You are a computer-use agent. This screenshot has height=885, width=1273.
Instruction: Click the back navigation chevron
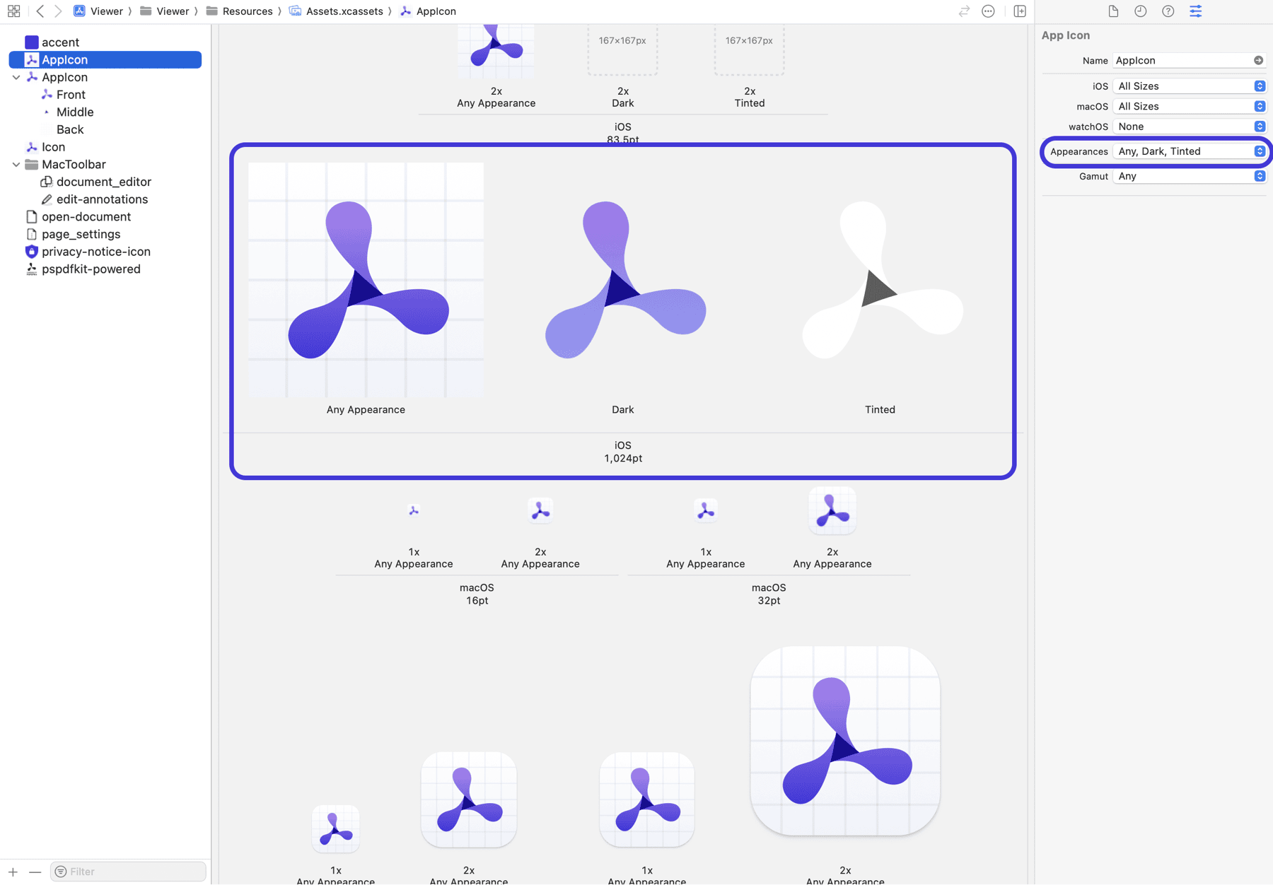pyautogui.click(x=40, y=11)
